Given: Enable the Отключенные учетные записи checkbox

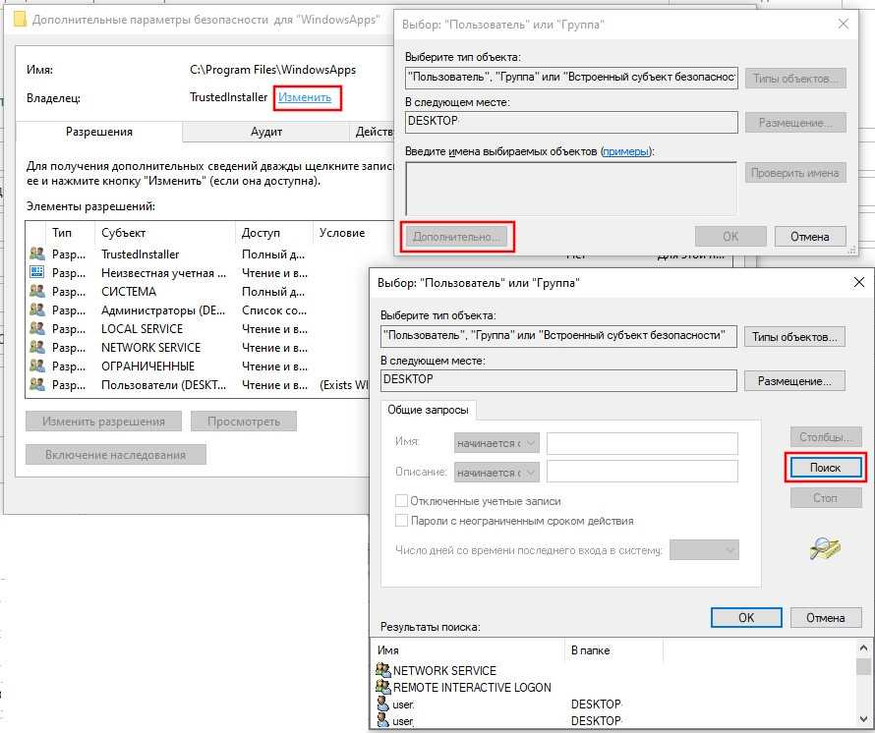Looking at the screenshot, I should 401,501.
